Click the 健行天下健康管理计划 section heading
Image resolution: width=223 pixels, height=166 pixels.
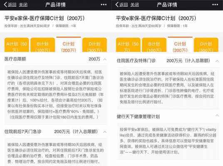(138, 117)
